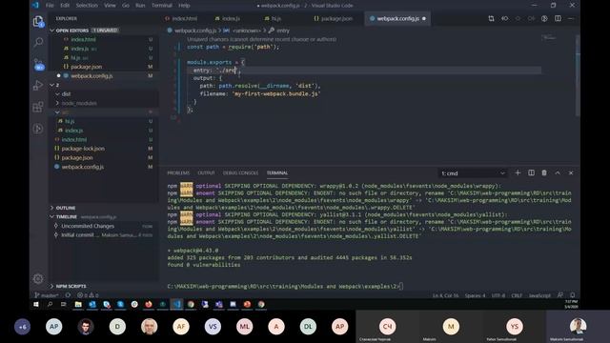Click the Windows Start button
This screenshot has width=610, height=343.
(36, 304)
